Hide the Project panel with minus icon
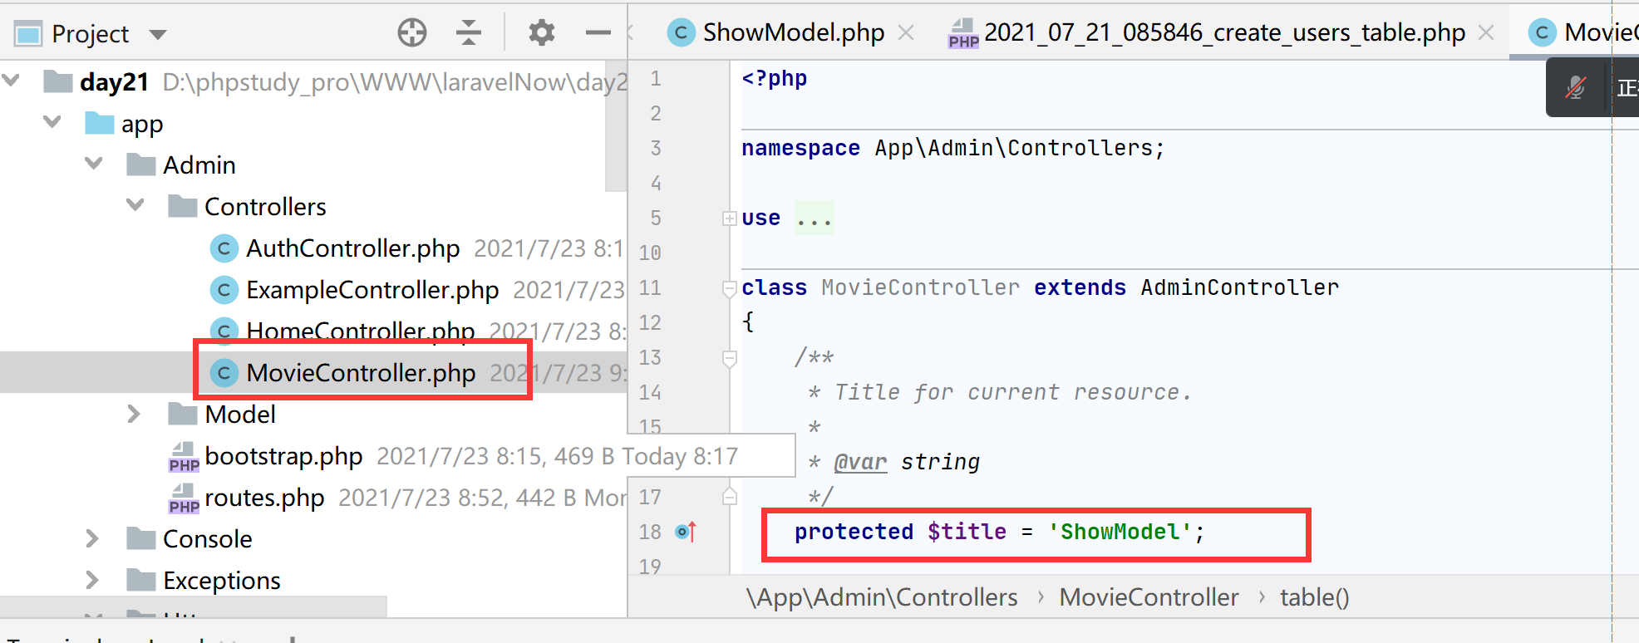The height and width of the screenshot is (643, 1639). click(598, 33)
